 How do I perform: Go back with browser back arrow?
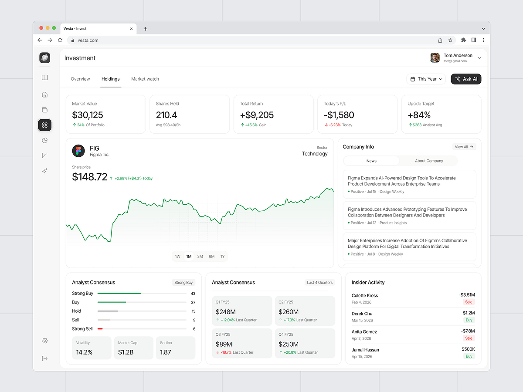point(40,40)
